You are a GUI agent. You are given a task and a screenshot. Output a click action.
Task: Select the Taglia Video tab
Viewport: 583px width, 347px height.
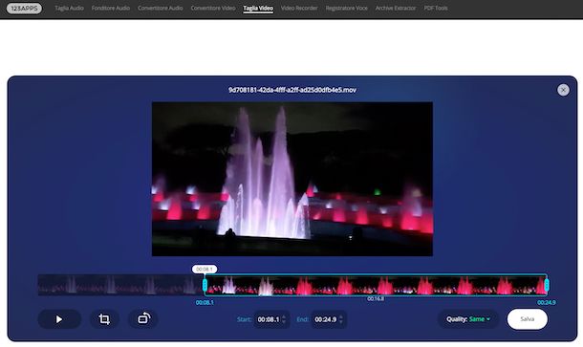coord(258,9)
